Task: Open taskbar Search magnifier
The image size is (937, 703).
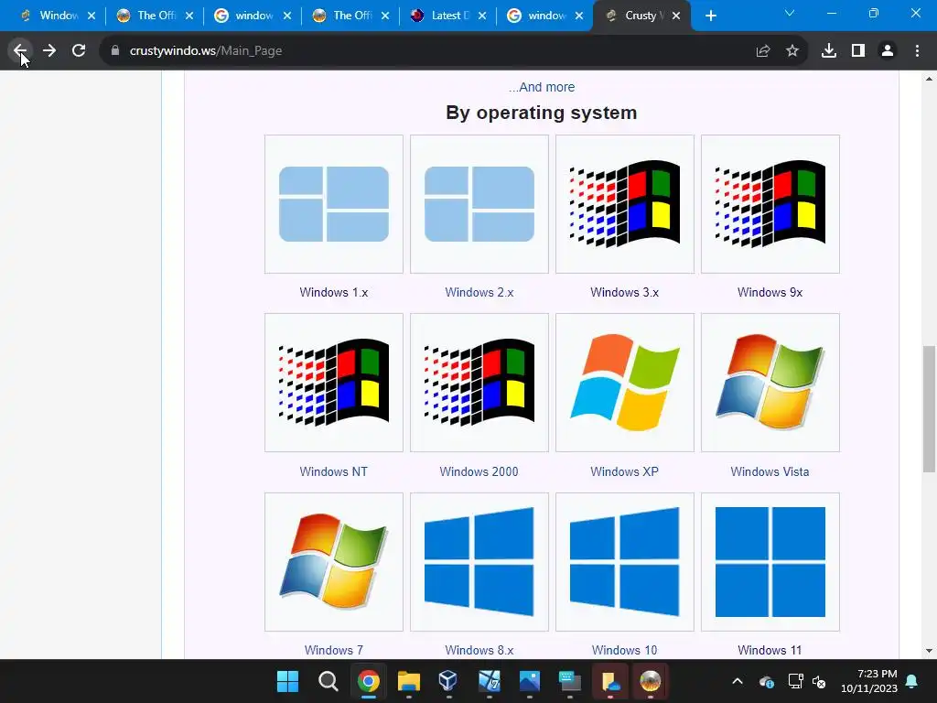Action: click(x=328, y=681)
